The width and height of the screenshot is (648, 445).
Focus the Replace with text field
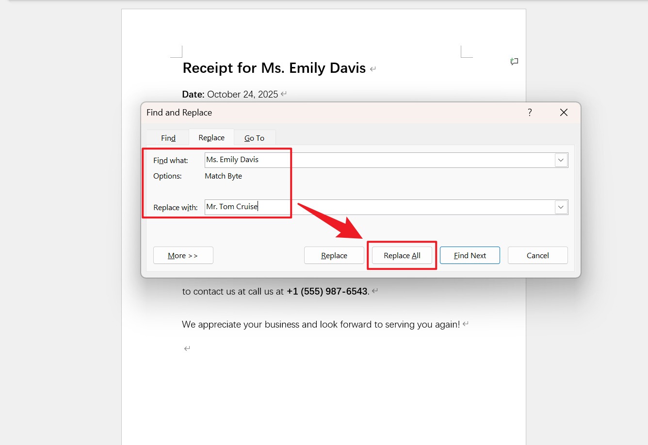(378, 207)
